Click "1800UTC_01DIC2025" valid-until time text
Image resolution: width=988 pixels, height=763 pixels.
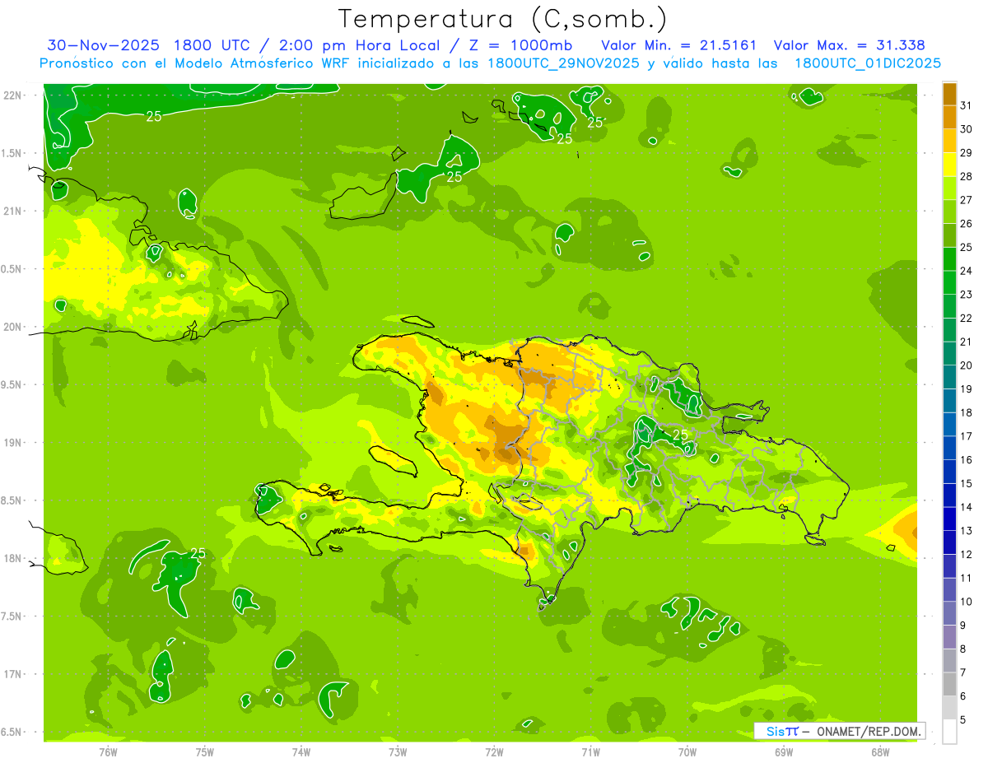[x=868, y=63]
